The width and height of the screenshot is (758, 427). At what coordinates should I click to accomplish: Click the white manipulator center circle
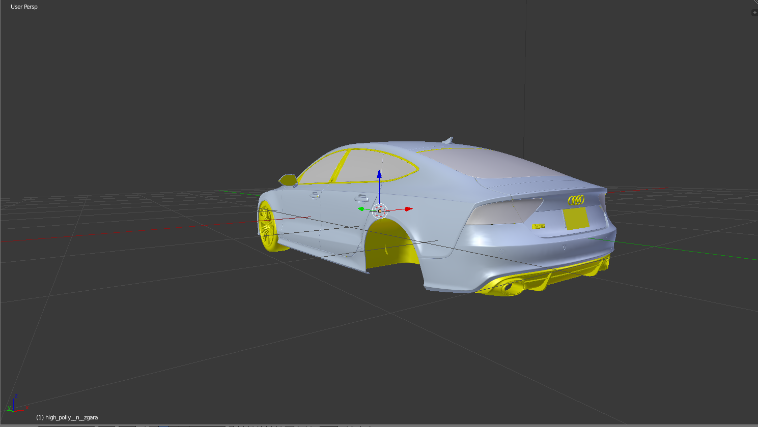point(380,210)
